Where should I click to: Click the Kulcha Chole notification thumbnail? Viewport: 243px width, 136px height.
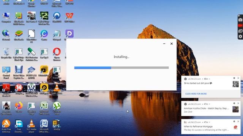pos(235,109)
